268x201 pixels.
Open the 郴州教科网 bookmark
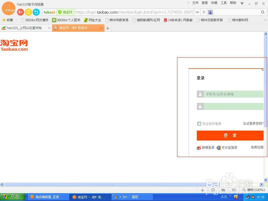[x=238, y=20]
